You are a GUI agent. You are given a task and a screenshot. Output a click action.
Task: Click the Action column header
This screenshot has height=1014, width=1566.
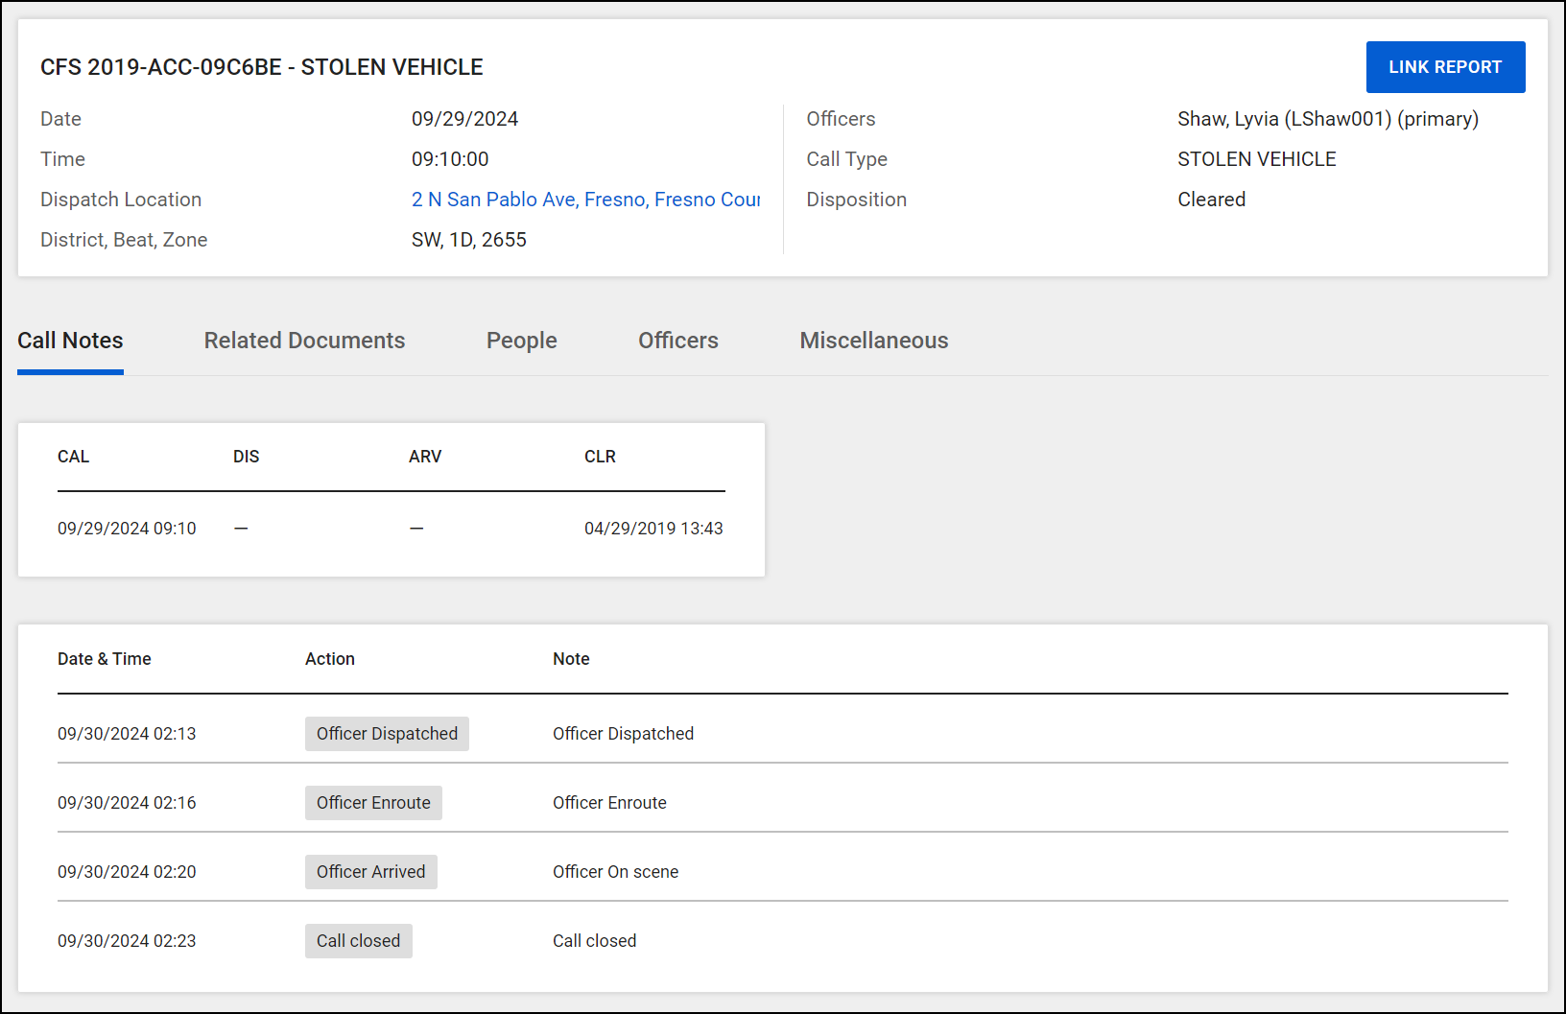click(x=330, y=659)
